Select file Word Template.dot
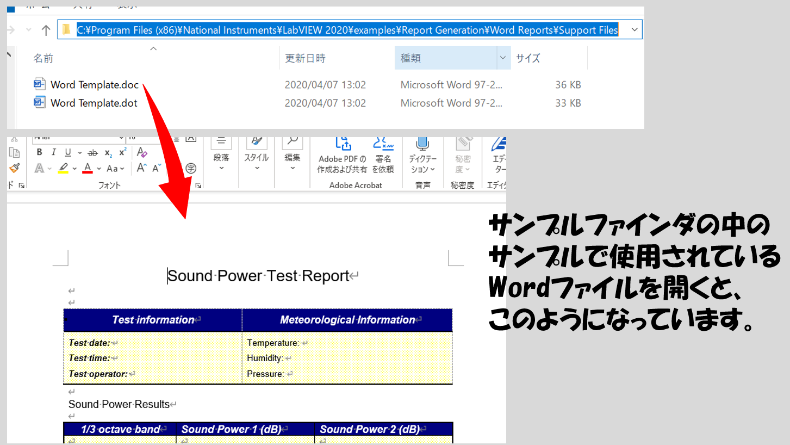 point(94,103)
